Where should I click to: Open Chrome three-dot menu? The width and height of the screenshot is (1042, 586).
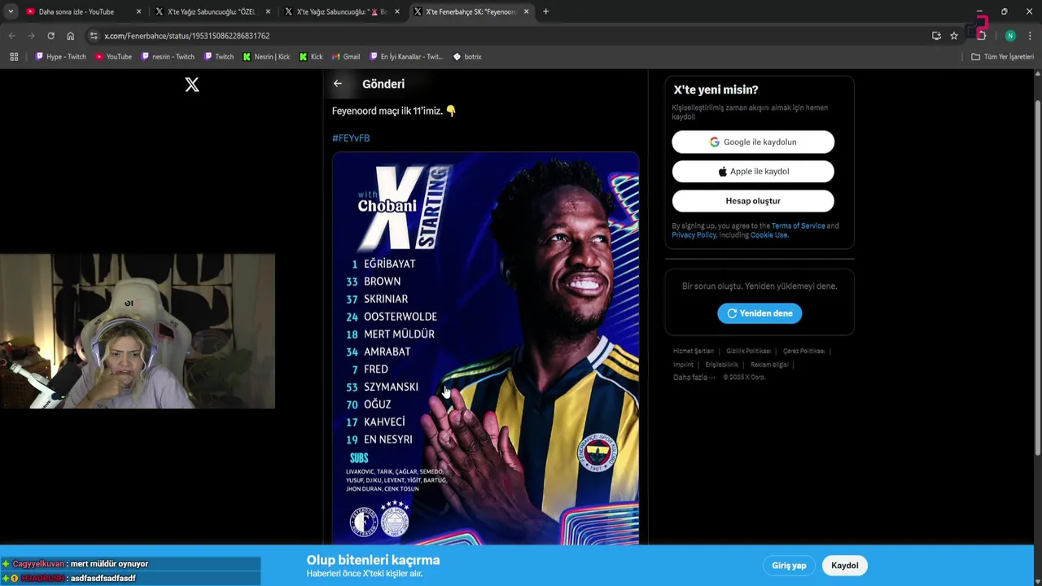pos(1030,36)
